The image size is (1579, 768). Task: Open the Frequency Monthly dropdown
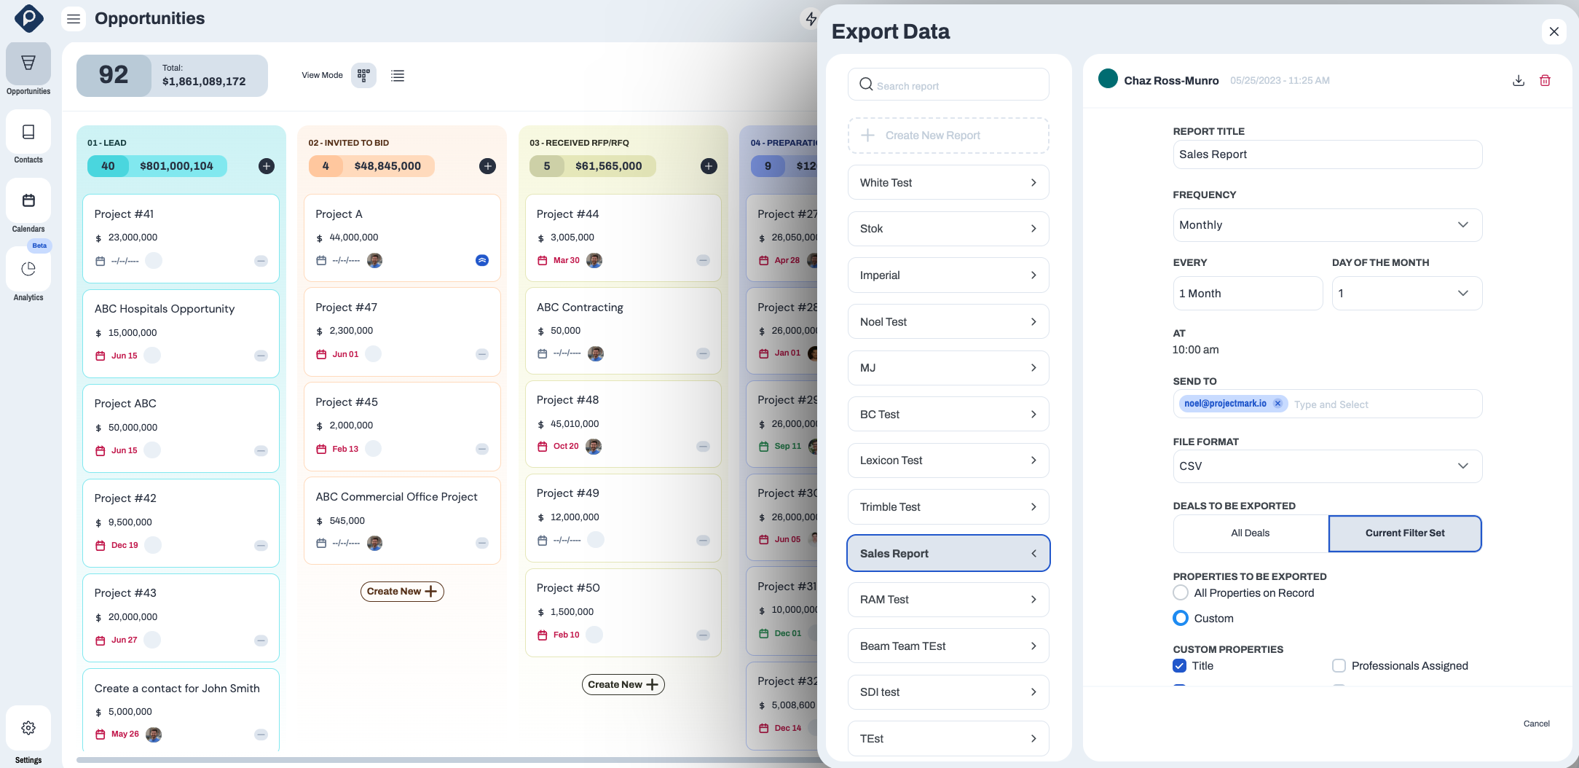1327,225
